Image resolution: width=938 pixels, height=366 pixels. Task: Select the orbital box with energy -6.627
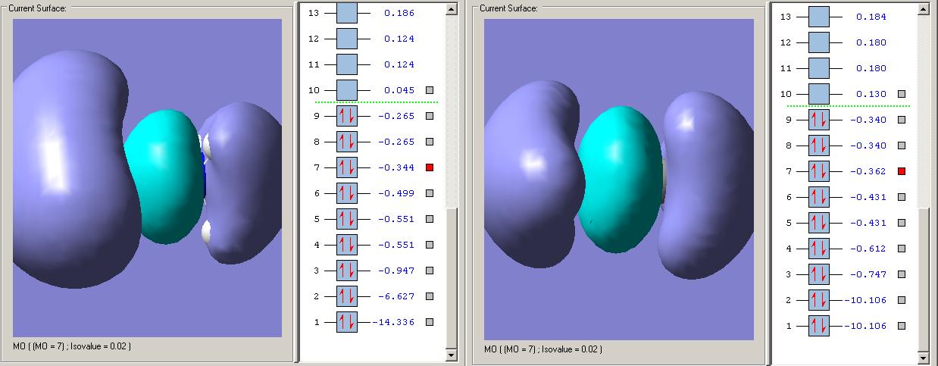coord(346,296)
